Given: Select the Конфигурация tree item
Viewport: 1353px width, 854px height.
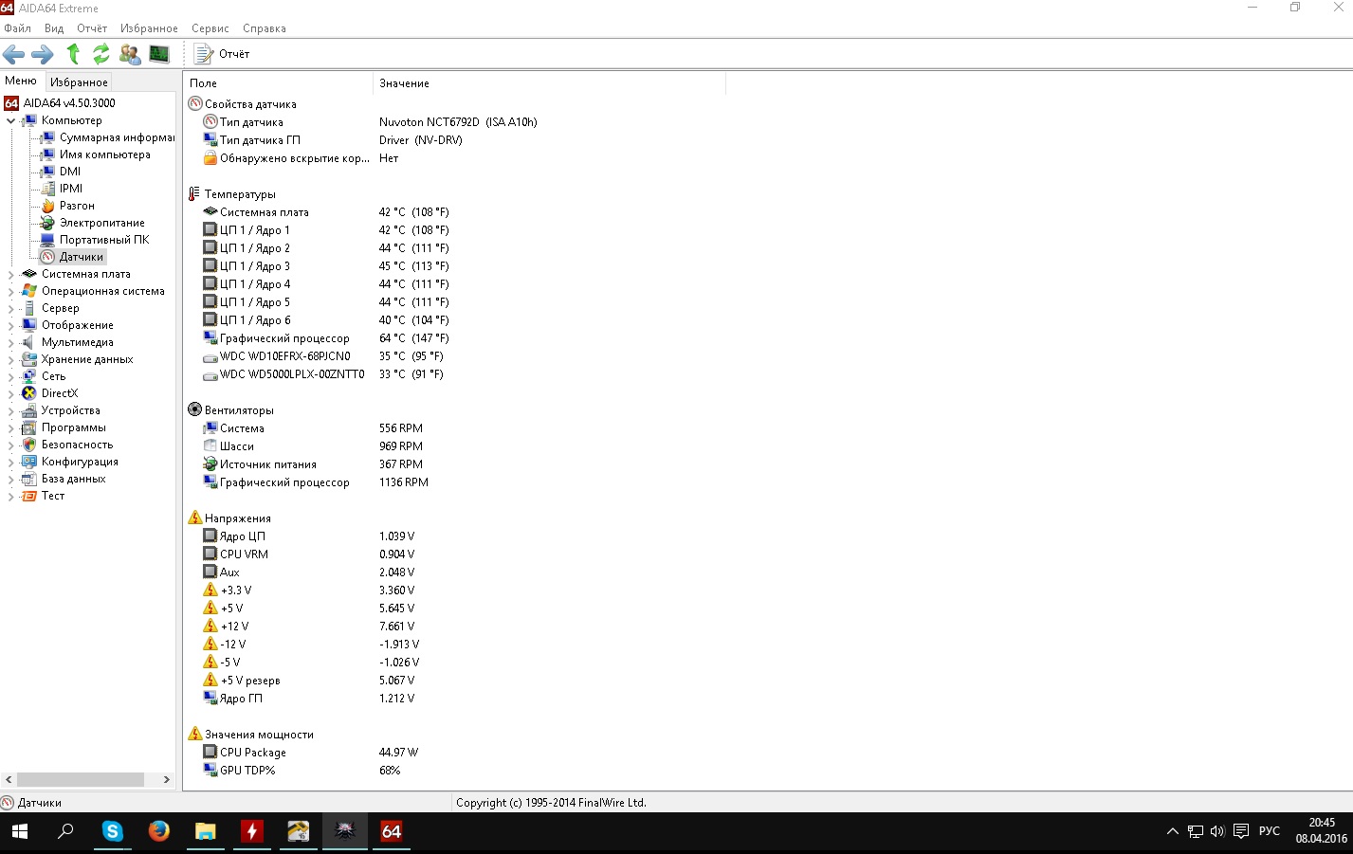Looking at the screenshot, I should tap(80, 462).
